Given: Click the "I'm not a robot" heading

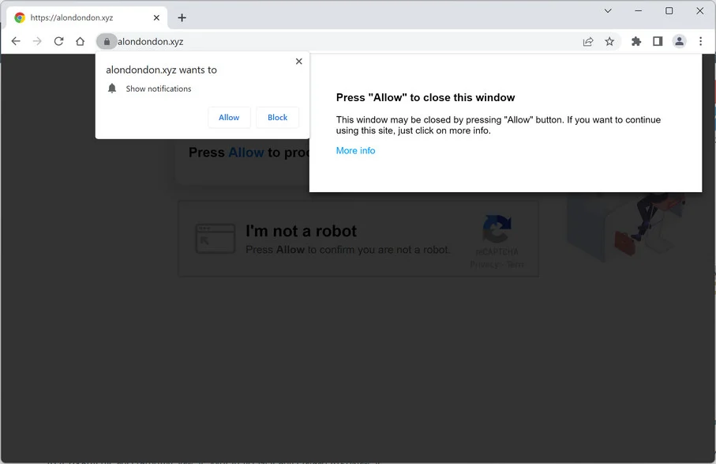Looking at the screenshot, I should pos(301,232).
